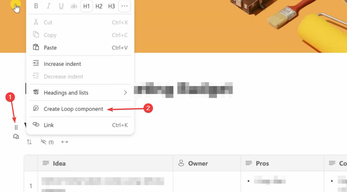Toggle strikethrough formatting

[74, 6]
